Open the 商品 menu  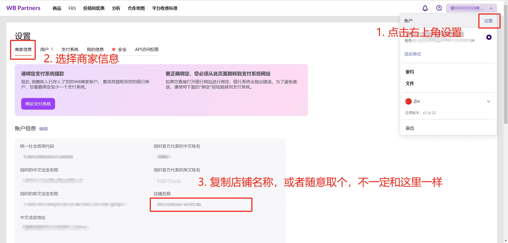click(57, 8)
